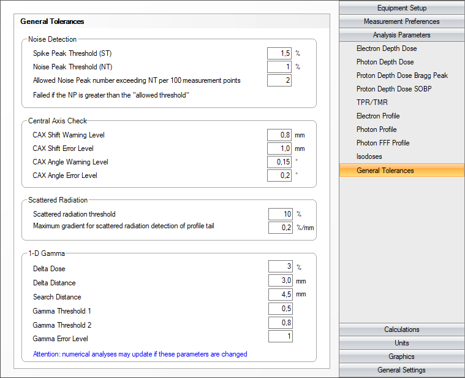Image resolution: width=465 pixels, height=378 pixels.
Task: Click the 'Failed if the NP is greater' note
Action: pos(112,95)
